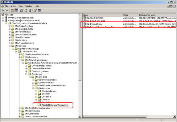Screen dimensions: 177x122
Task: Select CN=Microsoft System Attendant tree node
Action: (x=52, y=85)
